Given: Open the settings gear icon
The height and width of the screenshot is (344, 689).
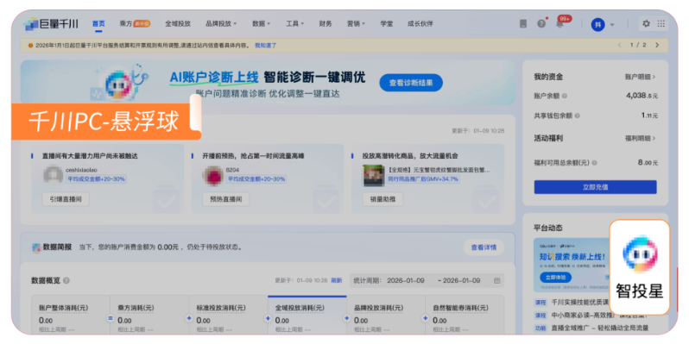Looking at the screenshot, I should (x=646, y=23).
